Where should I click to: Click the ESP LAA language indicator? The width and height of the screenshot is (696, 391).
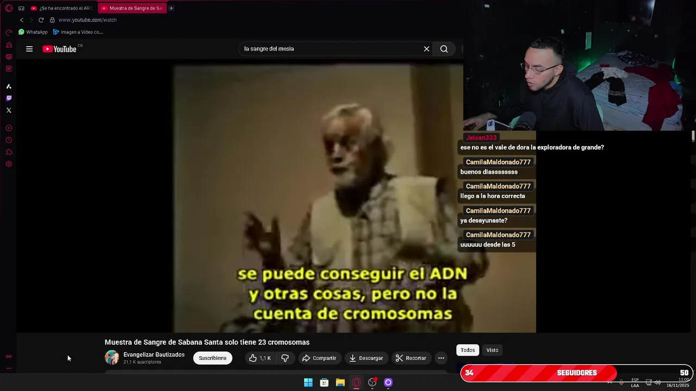635,382
